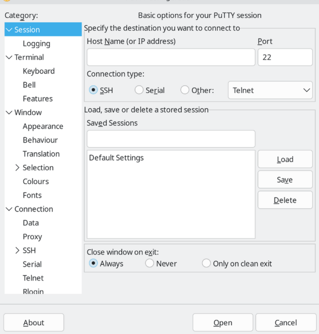Expand the Selection subcategory arrow

[17, 168]
